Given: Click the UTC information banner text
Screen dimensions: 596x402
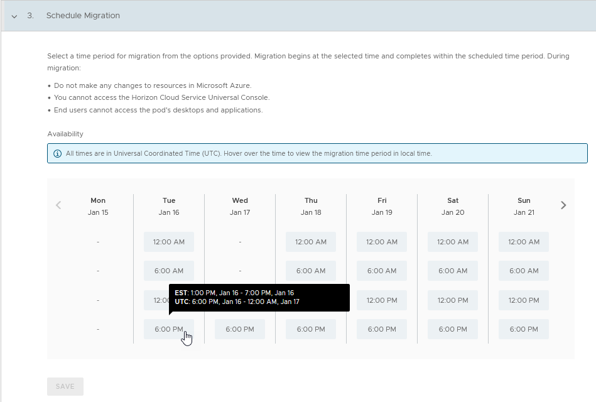Looking at the screenshot, I should pyautogui.click(x=249, y=154).
